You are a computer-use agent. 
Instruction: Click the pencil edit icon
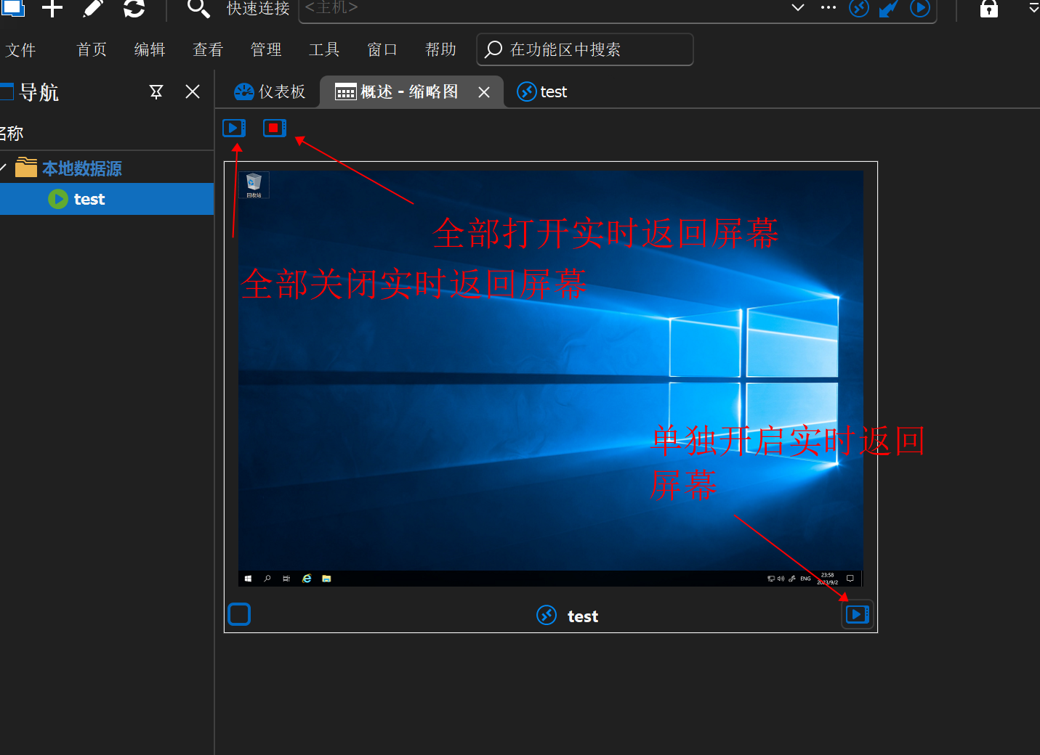coord(93,9)
